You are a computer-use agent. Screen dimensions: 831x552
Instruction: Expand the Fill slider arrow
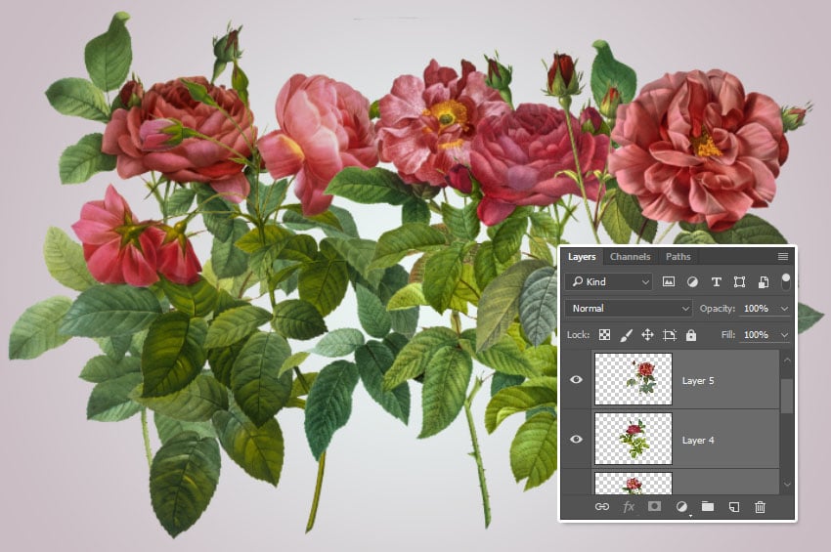click(784, 335)
